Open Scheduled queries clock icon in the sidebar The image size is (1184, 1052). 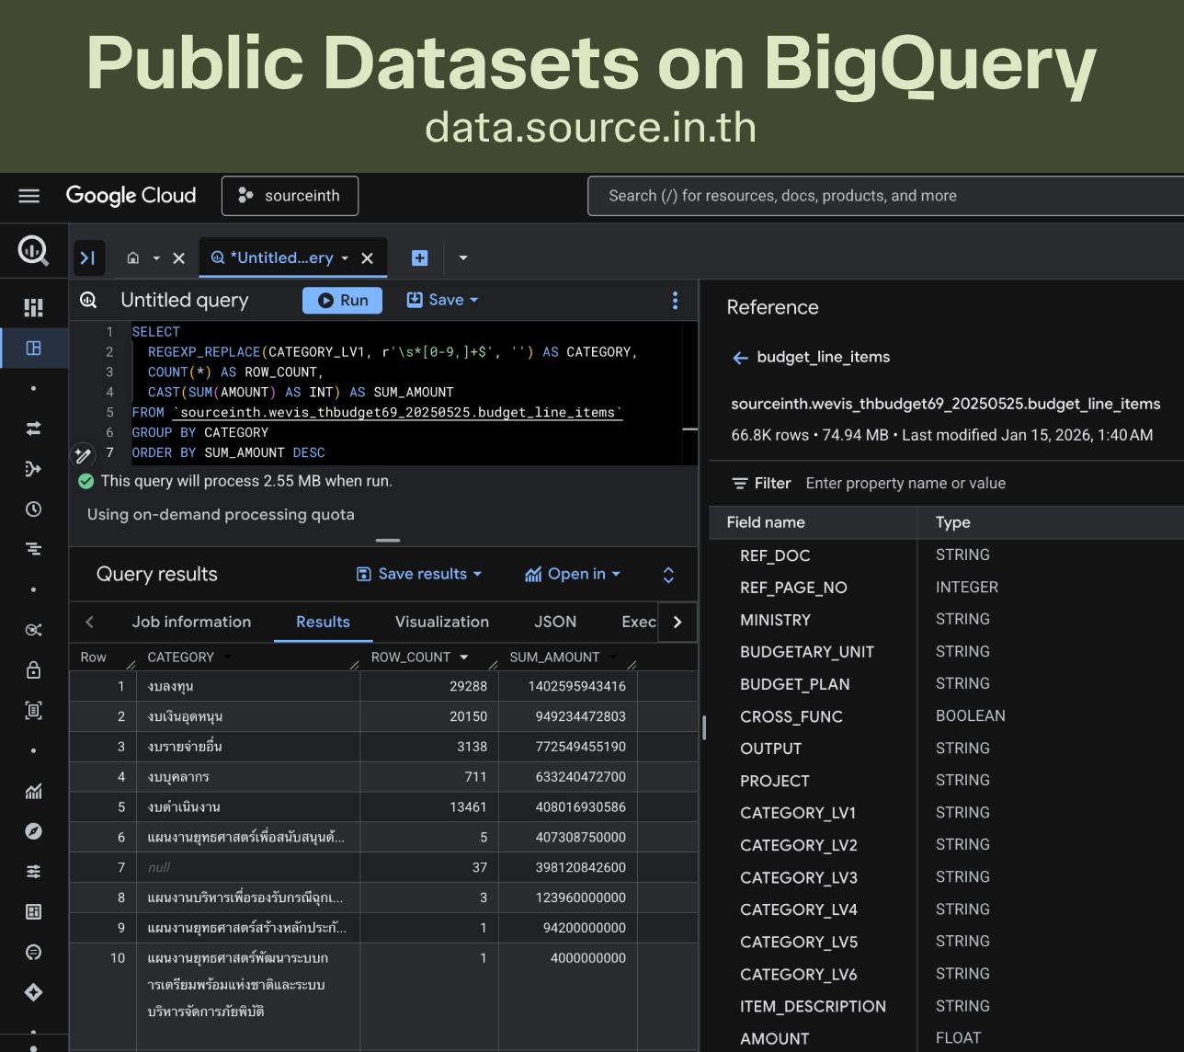[34, 509]
